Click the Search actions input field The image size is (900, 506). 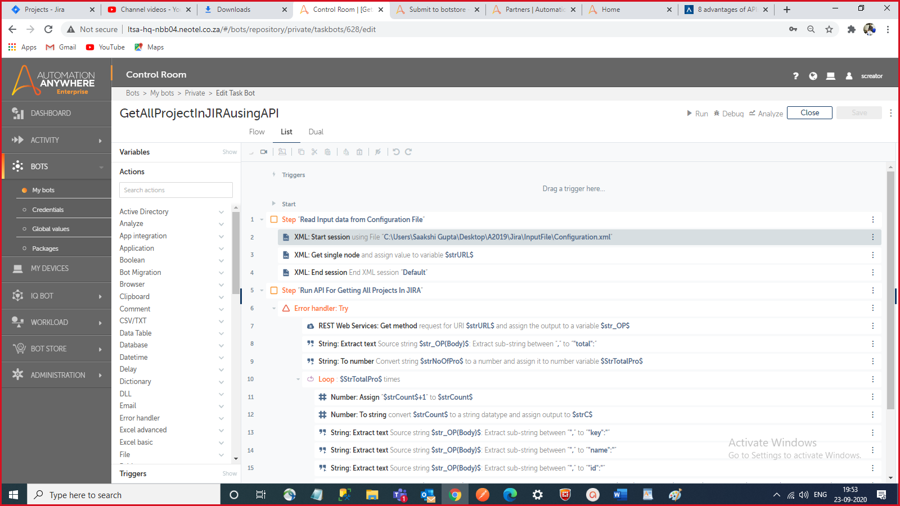(176, 190)
